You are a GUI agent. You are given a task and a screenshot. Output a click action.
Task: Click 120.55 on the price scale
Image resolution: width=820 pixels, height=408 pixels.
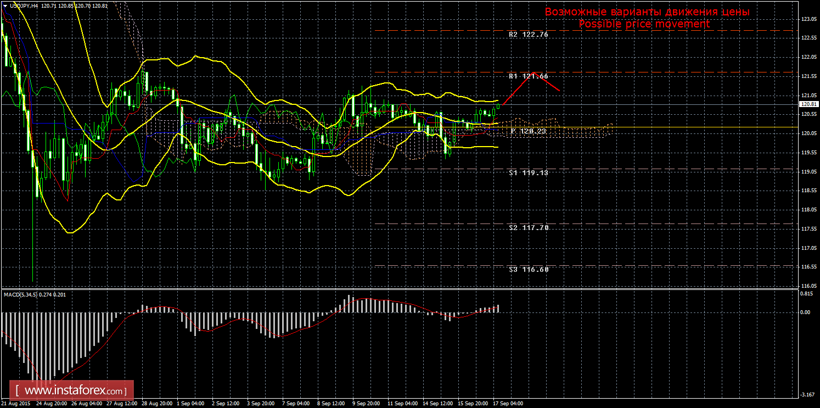coord(809,114)
